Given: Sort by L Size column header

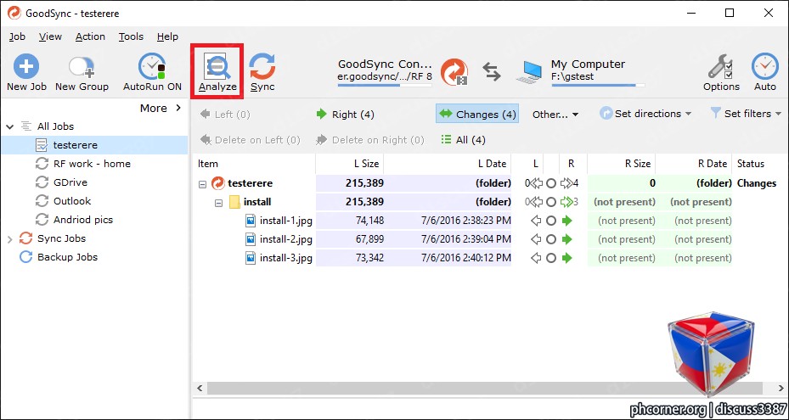Looking at the screenshot, I should click(x=350, y=164).
